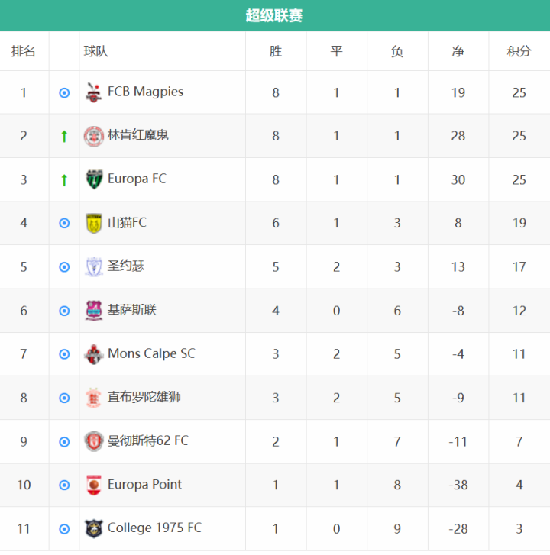Screen dimensions: 550x555
Task: Click the College 1975 FC crest
Action: 94,528
